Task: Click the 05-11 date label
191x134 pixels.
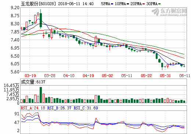Action: (x=127, y=76)
